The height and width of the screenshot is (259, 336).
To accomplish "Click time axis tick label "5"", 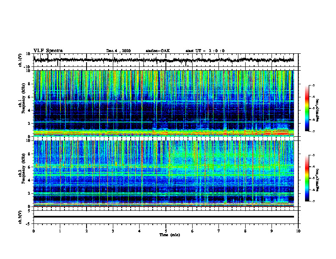I will click(x=166, y=231).
